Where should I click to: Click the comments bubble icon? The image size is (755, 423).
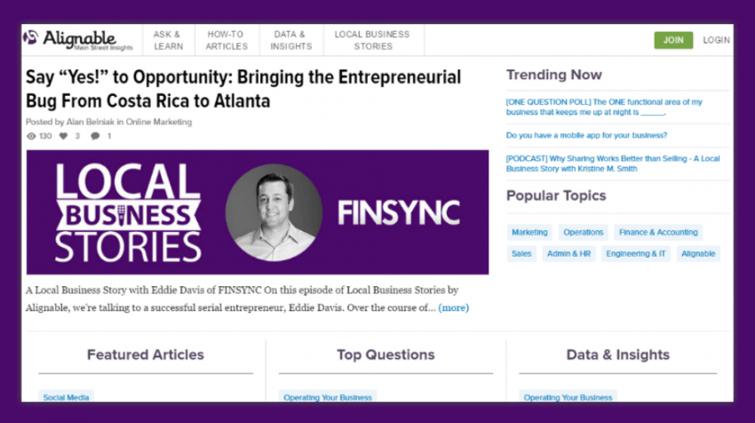pos(95,136)
